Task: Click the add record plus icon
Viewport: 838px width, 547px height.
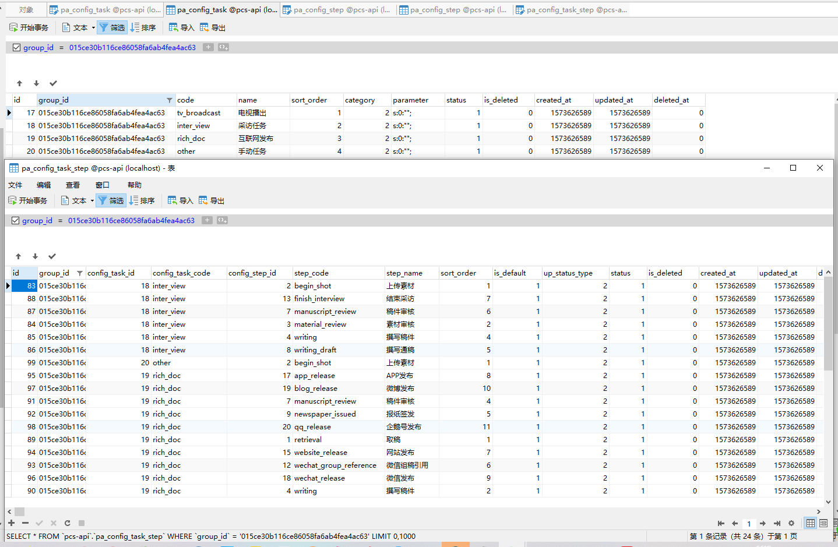Action: pos(11,523)
